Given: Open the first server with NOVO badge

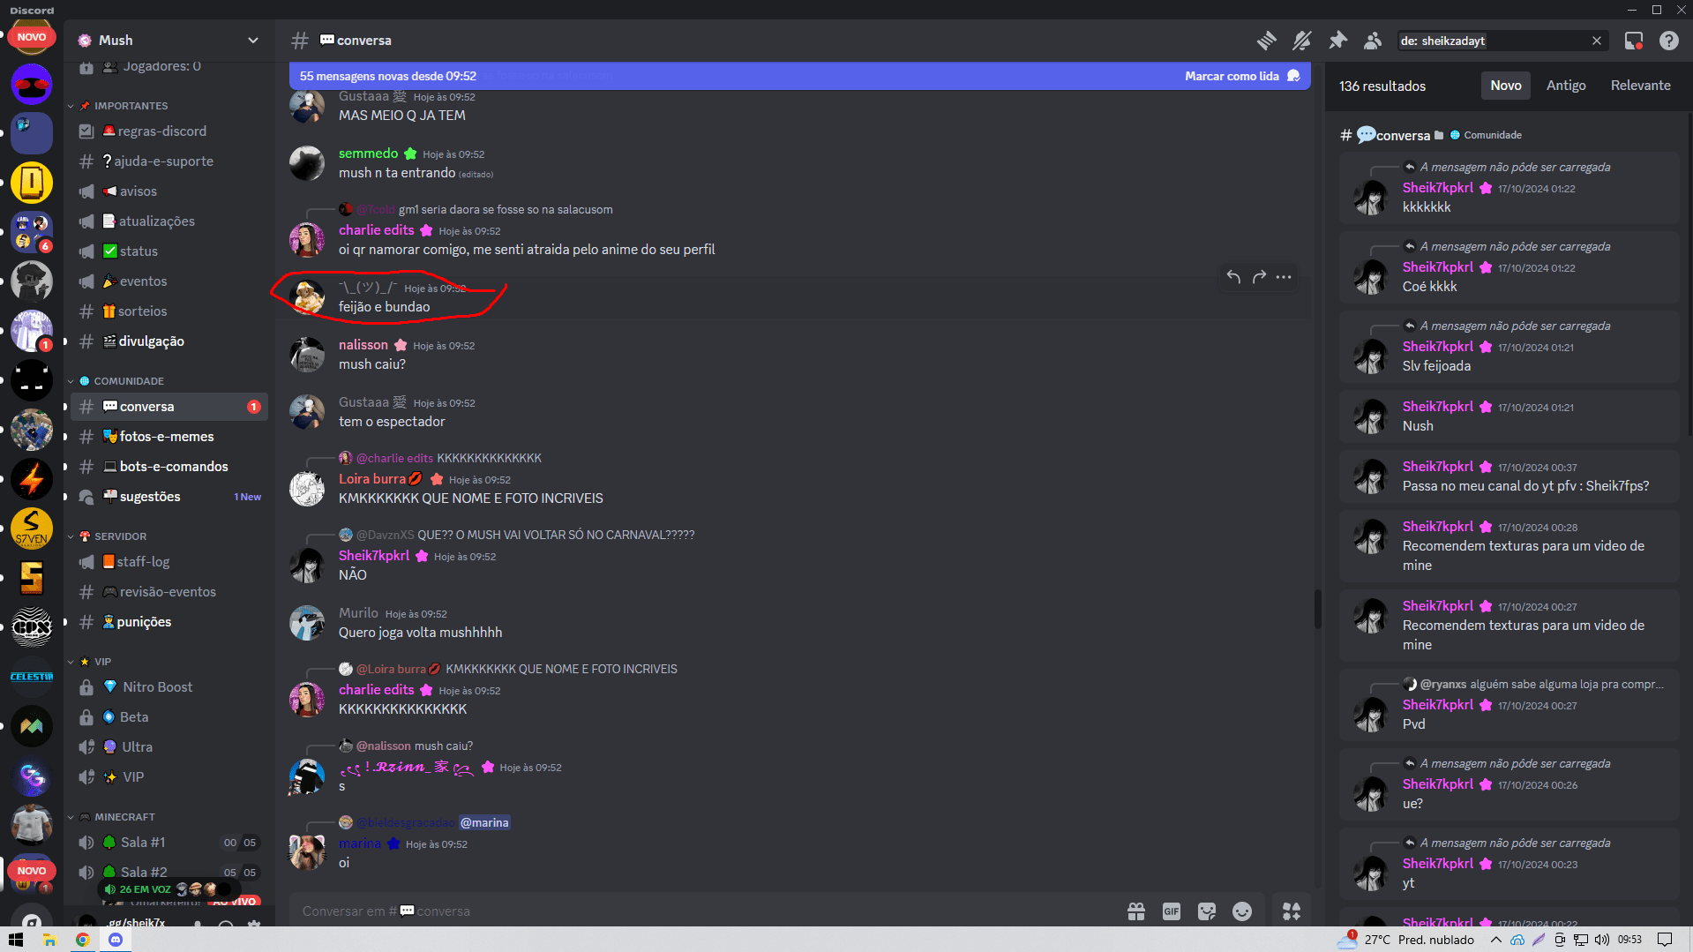Looking at the screenshot, I should 32,37.
